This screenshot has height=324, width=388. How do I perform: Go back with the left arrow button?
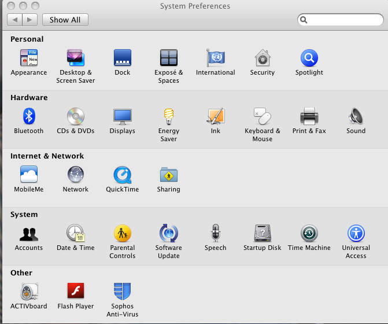click(x=15, y=20)
